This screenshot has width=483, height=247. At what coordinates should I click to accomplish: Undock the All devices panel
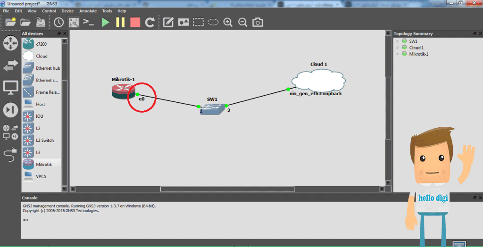click(59, 33)
